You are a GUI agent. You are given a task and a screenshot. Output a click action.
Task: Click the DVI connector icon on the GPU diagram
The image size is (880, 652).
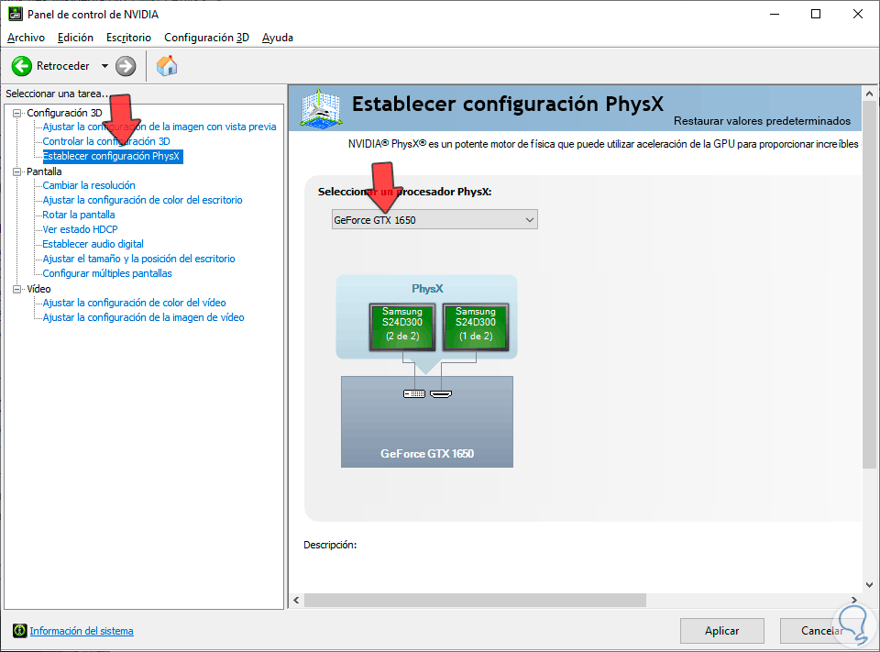[414, 393]
